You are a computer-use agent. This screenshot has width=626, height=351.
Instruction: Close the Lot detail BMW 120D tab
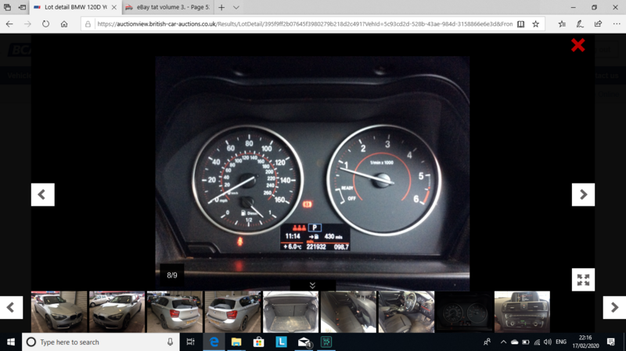tap(114, 7)
